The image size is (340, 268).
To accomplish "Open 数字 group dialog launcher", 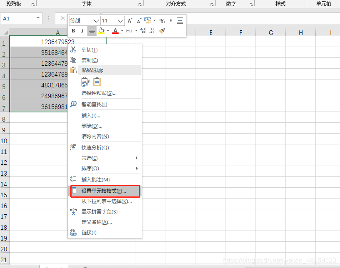I will [251, 5].
